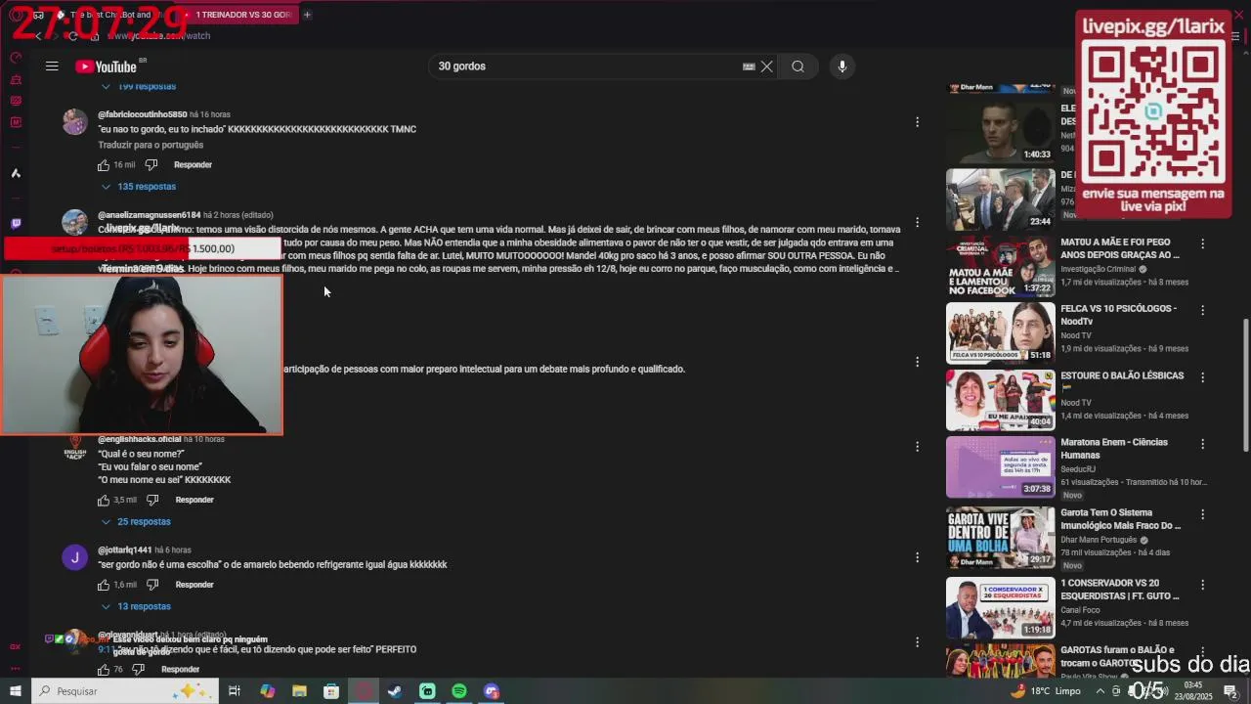Open options for 'Garota Tem O Sistema' video
The width and height of the screenshot is (1251, 704).
coord(1203,514)
